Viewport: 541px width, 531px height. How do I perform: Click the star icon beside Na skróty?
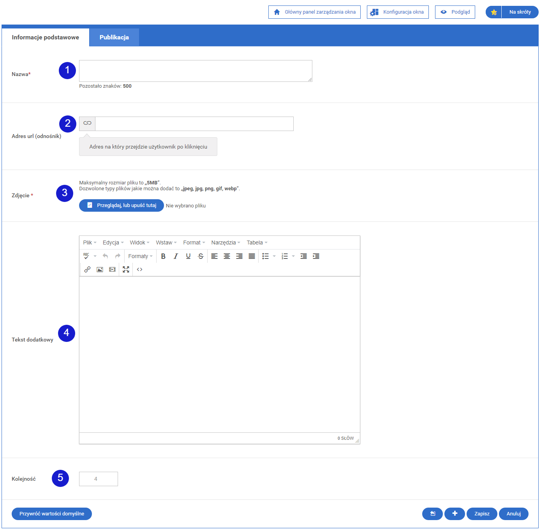(x=494, y=12)
